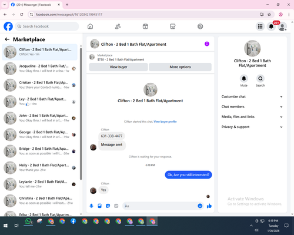Open the Bridge conversation in the list
Image resolution: width=294 pixels, height=235 pixels.
39,151
